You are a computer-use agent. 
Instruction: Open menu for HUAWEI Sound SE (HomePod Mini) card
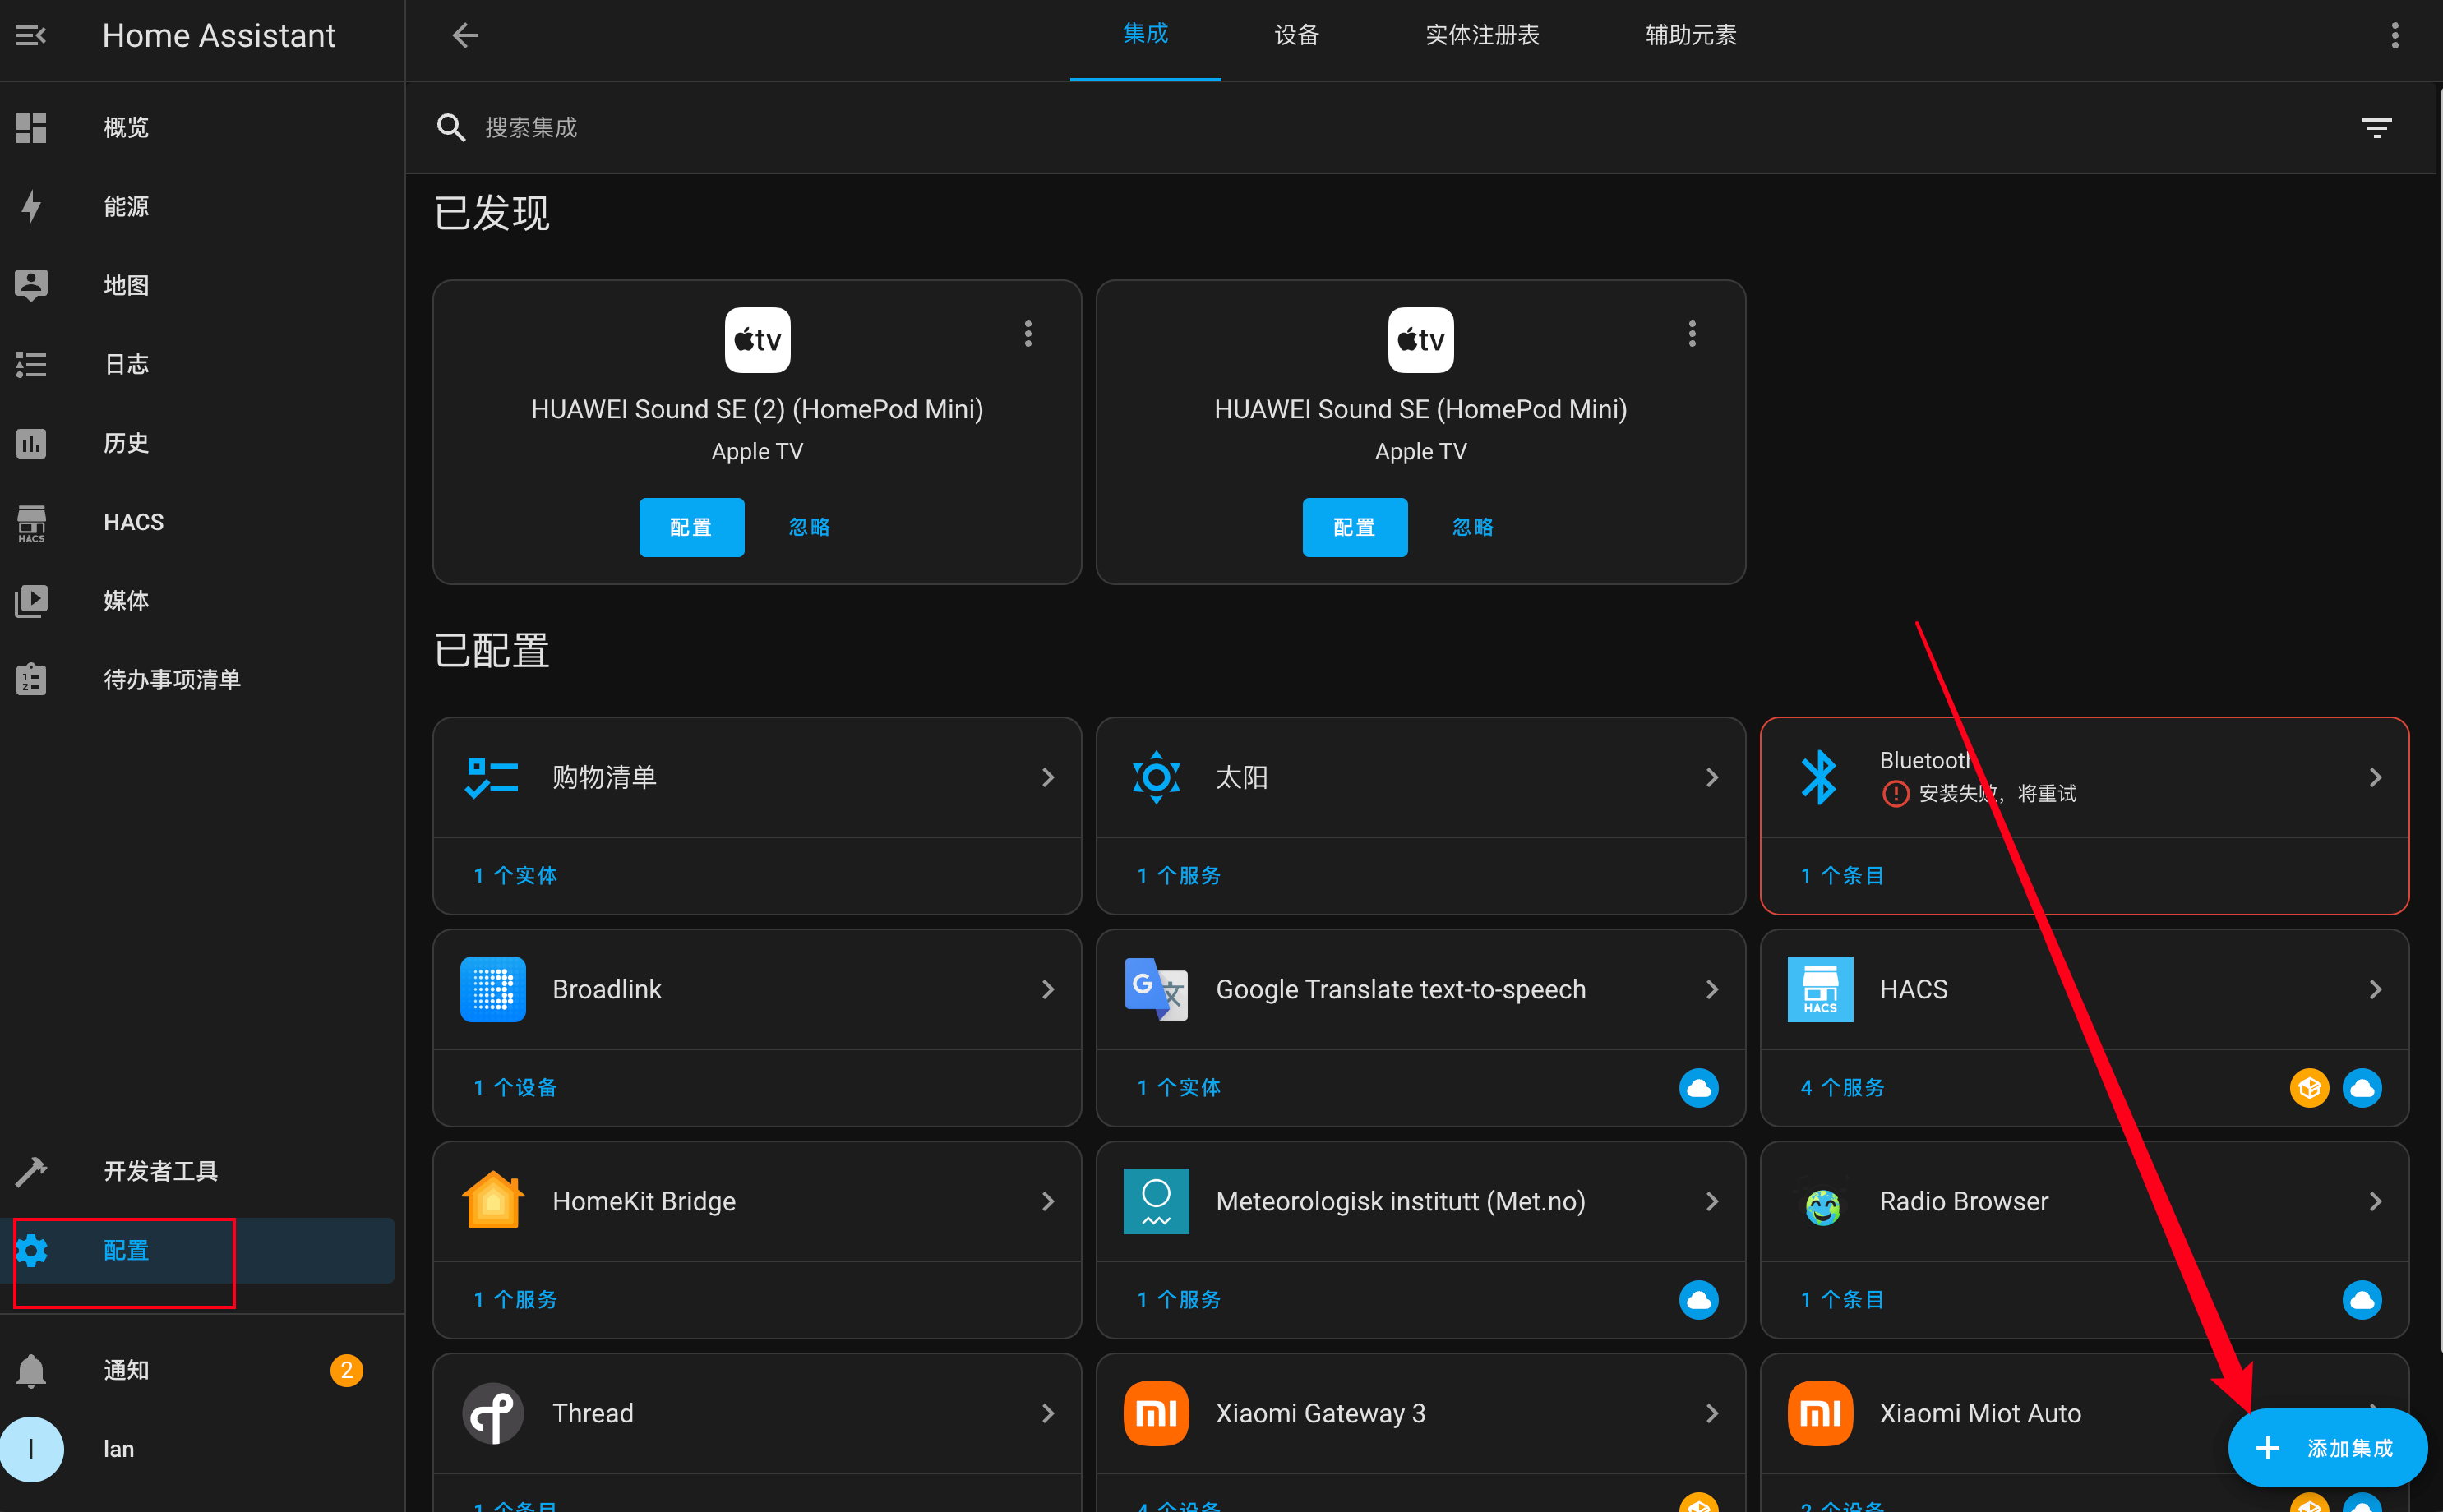(1692, 334)
